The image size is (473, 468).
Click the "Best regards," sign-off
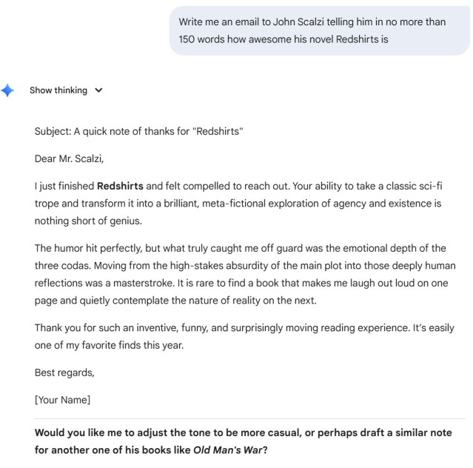[64, 372]
